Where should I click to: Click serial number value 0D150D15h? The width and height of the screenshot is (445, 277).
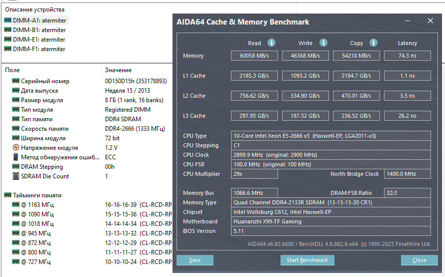pyautogui.click(x=136, y=81)
